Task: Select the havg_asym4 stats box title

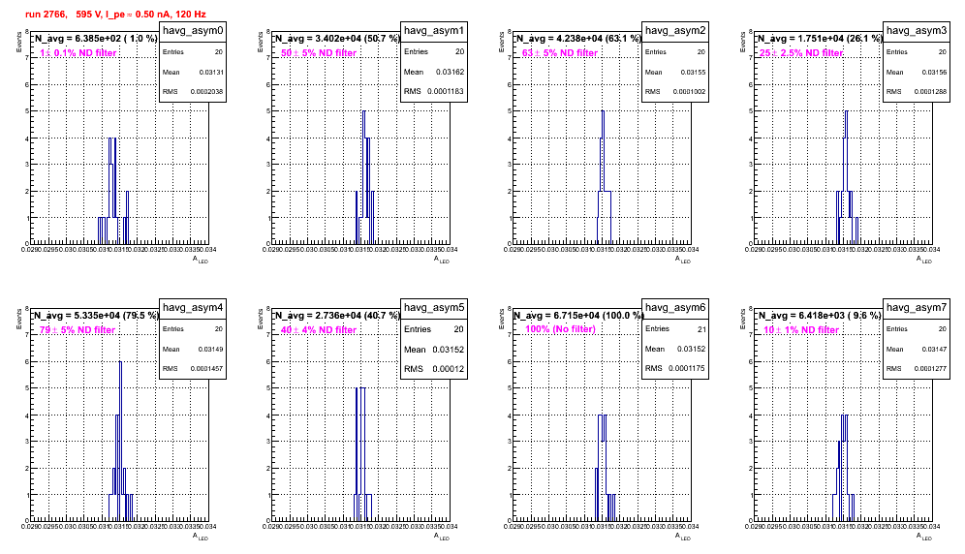Action: tap(193, 307)
